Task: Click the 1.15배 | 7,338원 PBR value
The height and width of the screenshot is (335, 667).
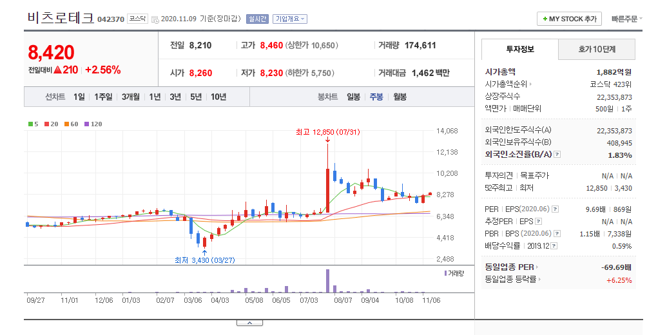Action: (606, 234)
